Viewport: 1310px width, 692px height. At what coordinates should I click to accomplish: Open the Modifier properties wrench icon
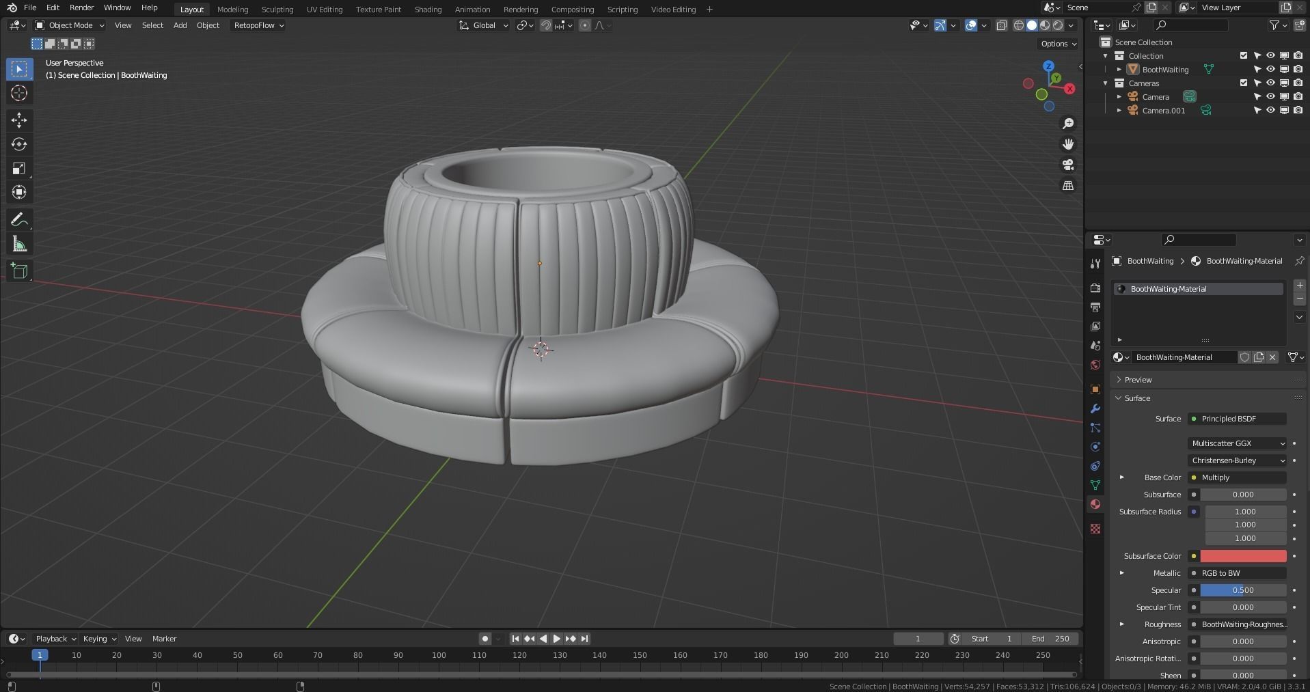coord(1095,409)
